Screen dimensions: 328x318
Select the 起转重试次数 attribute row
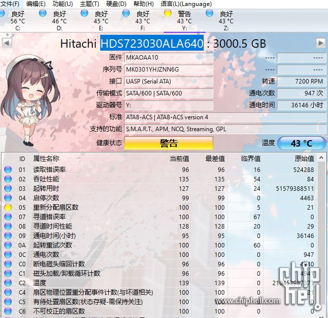[x=159, y=245]
